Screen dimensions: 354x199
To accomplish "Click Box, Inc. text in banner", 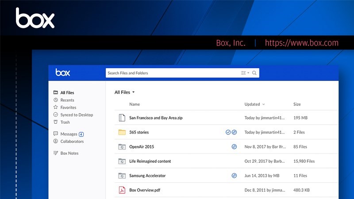I will pos(231,42).
